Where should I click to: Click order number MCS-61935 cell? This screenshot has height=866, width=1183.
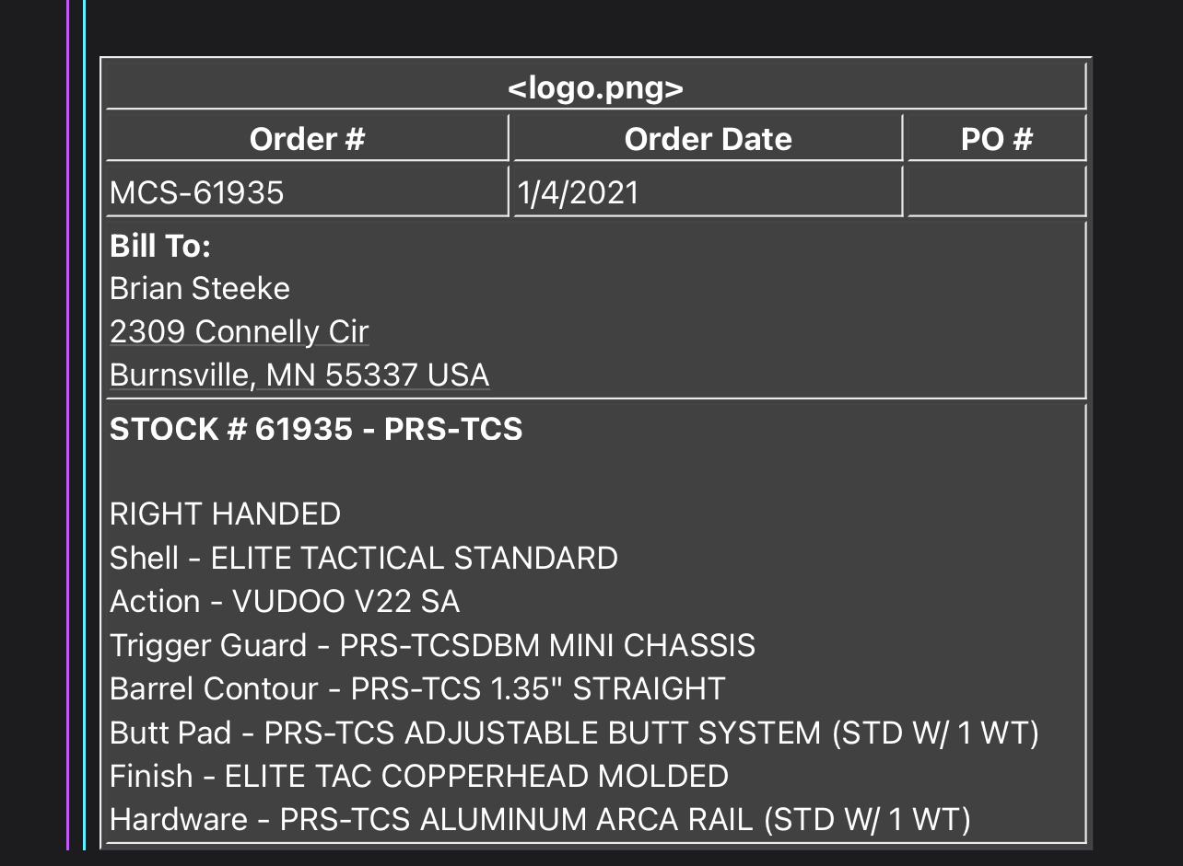click(x=307, y=192)
